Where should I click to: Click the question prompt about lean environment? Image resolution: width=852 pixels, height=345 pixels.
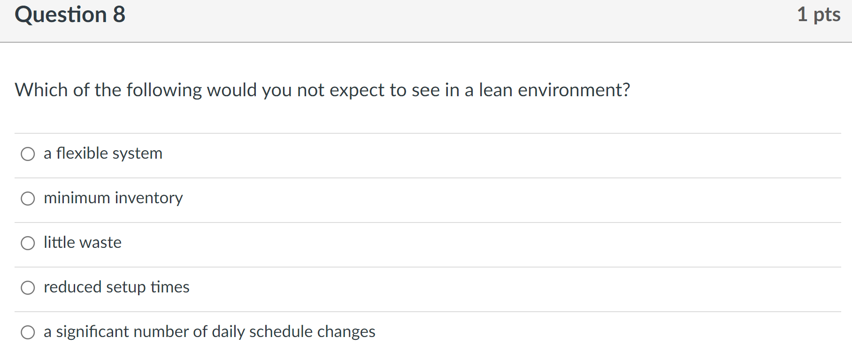322,90
